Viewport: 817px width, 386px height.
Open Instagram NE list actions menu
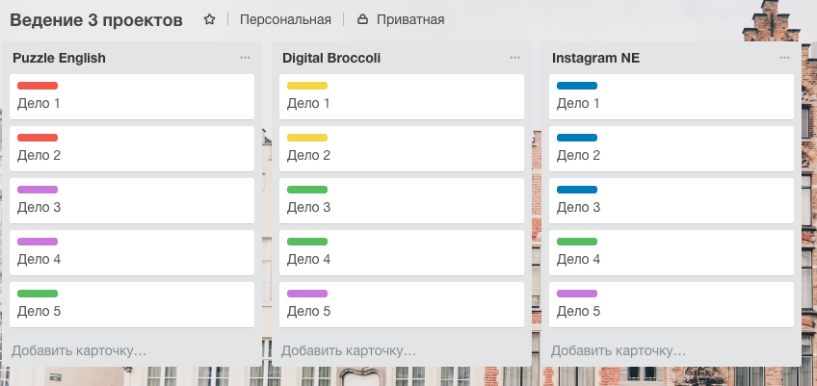click(x=784, y=58)
